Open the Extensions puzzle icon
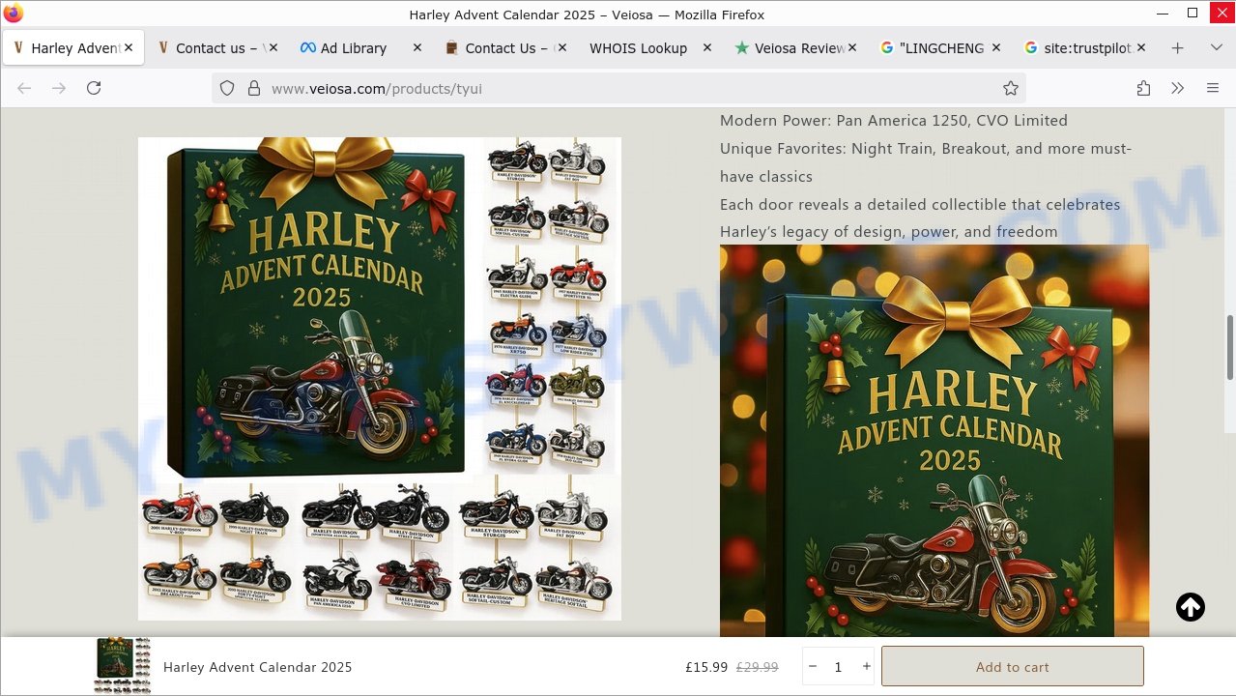 point(1143,88)
